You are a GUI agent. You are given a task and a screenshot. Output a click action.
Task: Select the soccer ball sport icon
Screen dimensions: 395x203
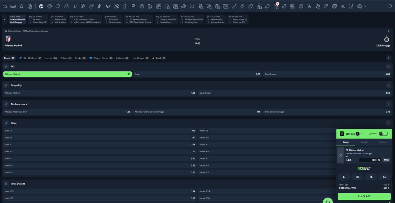point(41,6)
